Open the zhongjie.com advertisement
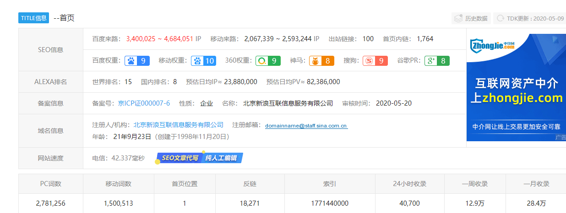The width and height of the screenshot is (566, 213). [516, 87]
